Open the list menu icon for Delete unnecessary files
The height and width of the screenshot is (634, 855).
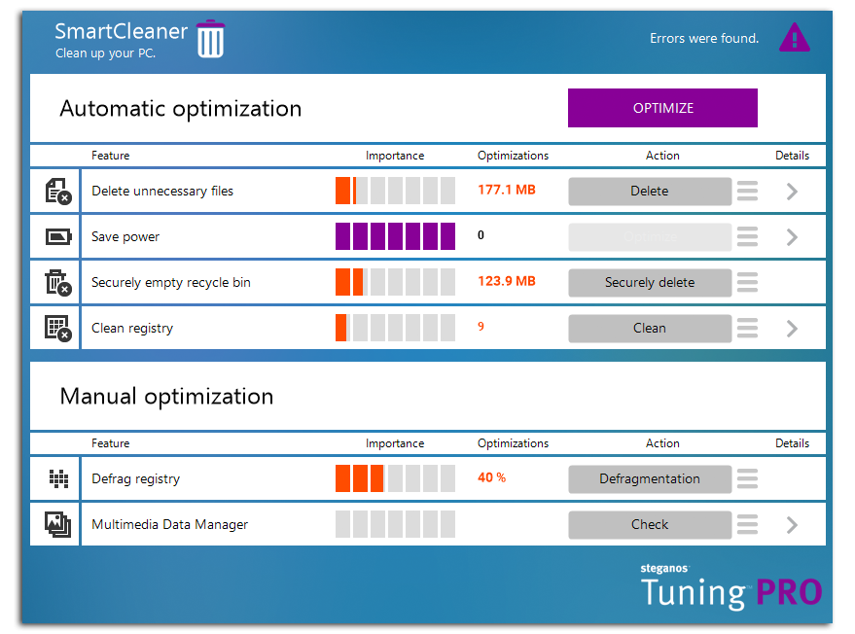tap(747, 191)
